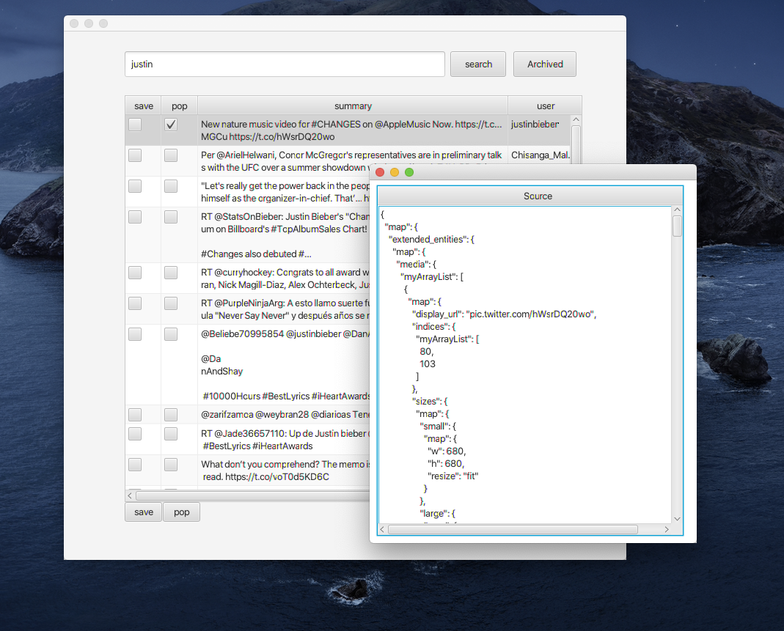Click the search button
Screen dimensions: 784x631
click(478, 64)
